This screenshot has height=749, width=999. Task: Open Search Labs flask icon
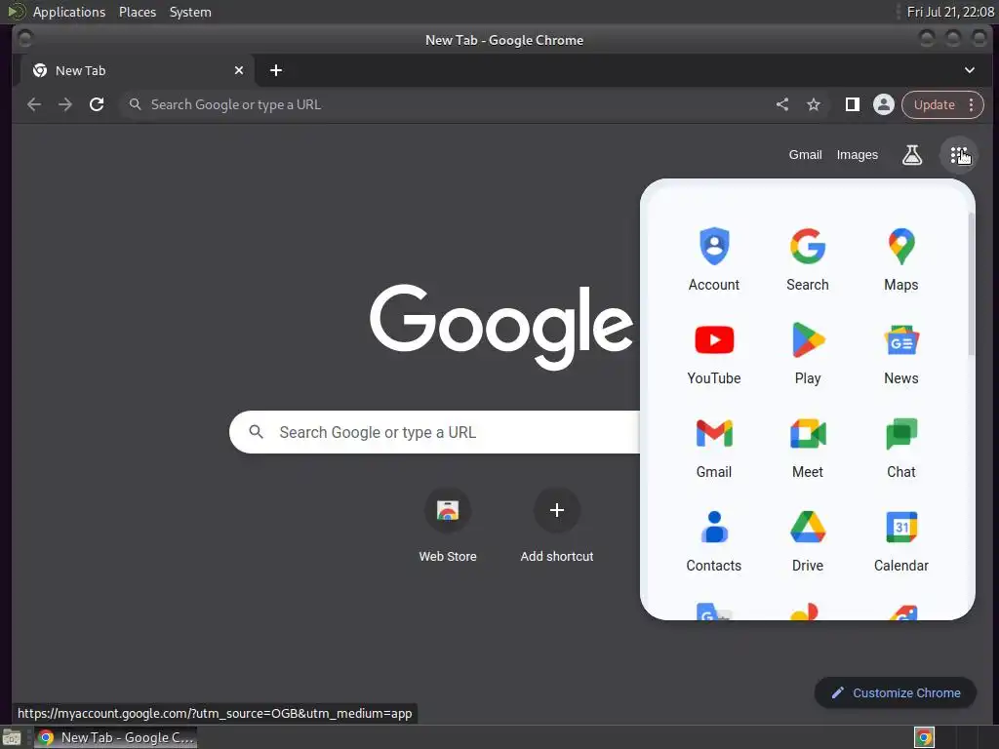coord(912,155)
